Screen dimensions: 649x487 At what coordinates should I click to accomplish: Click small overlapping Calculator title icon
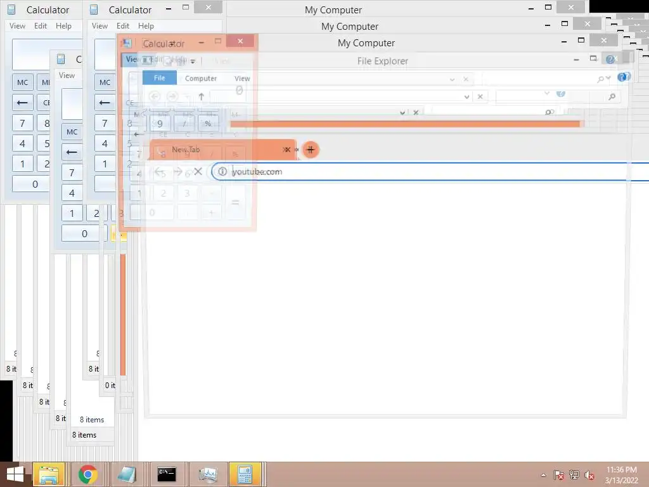point(61,59)
